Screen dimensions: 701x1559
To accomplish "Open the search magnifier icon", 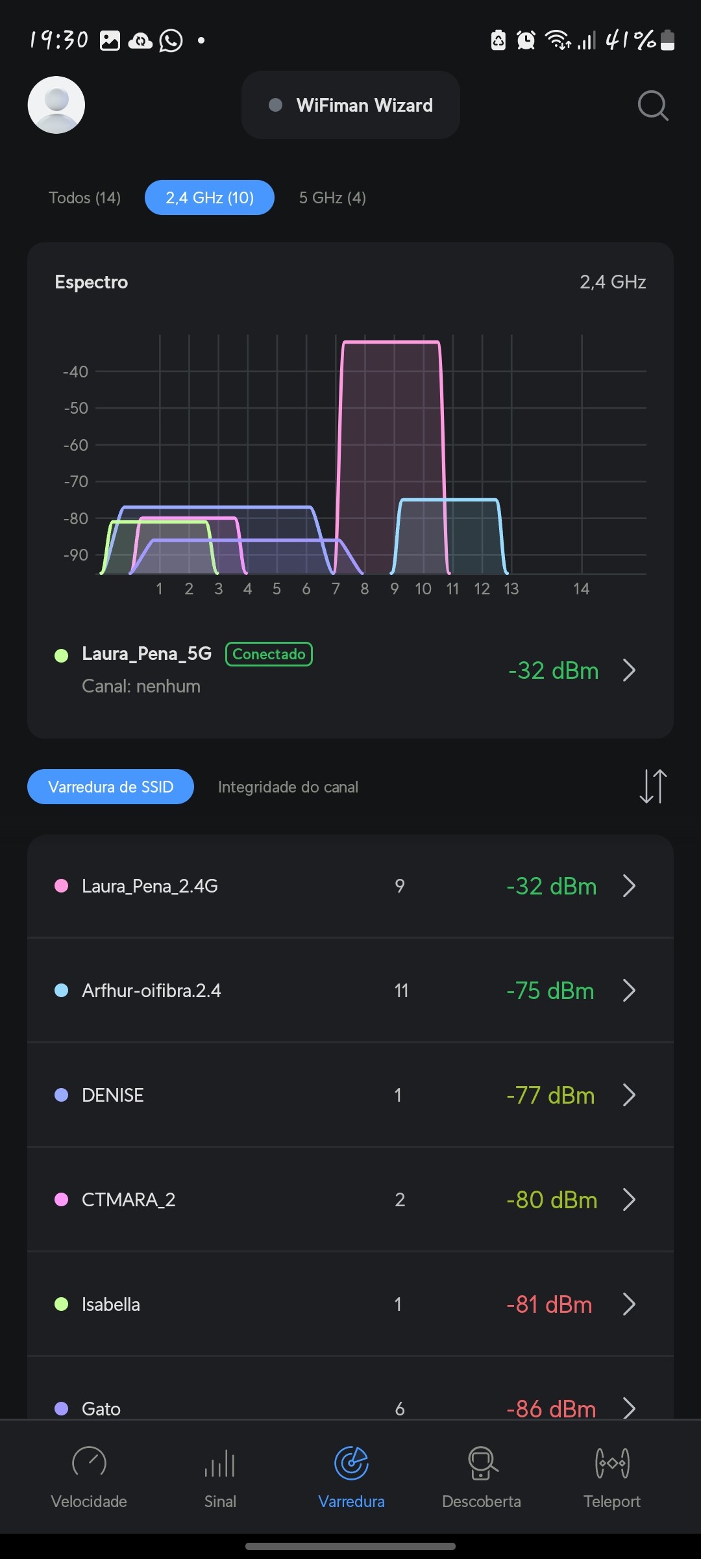I will pos(652,105).
